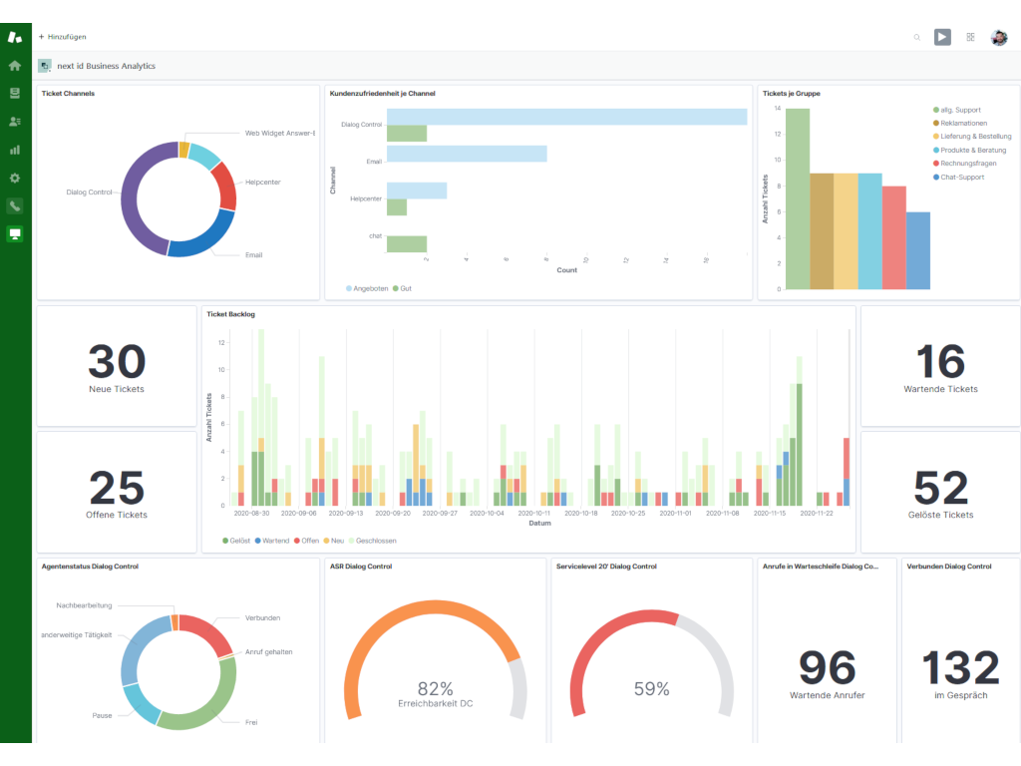Screen dimensions: 1021x766
Task: Click the allg. Support legend color swatch
Action: (935, 110)
